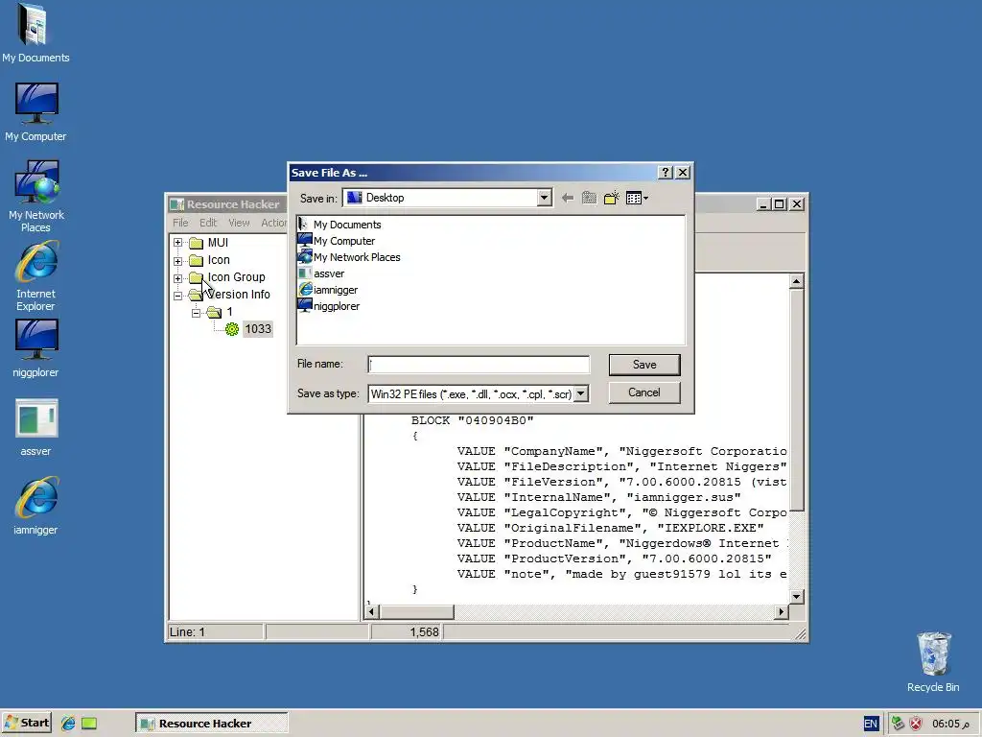Click the Cancel button
982x737 pixels.
(644, 392)
